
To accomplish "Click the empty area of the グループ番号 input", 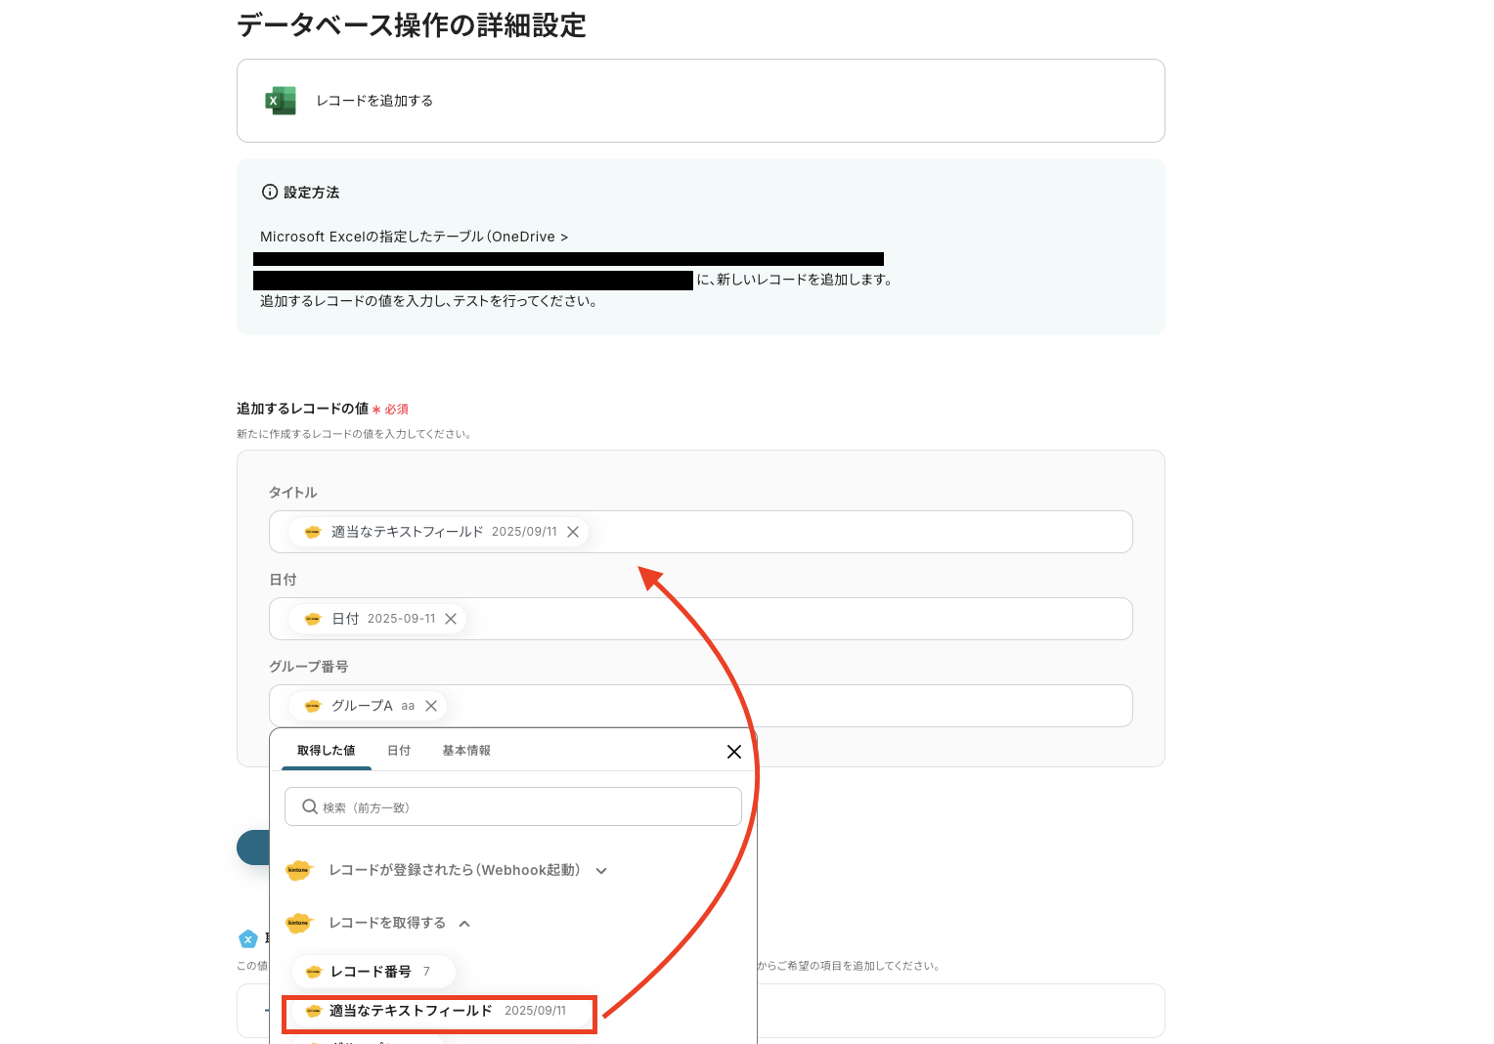I will tap(789, 706).
